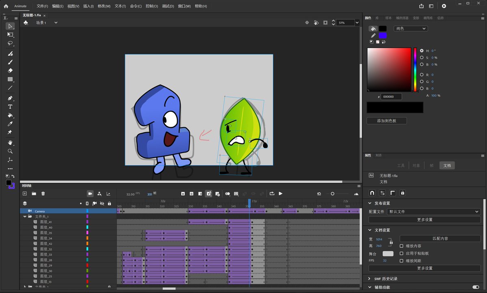Image resolution: width=487 pixels, height=293 pixels.
Task: Expand the SWF 历史记录 section
Action: click(x=370, y=279)
